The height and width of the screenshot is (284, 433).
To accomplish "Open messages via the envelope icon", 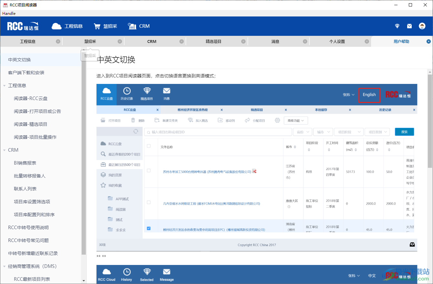I will (x=410, y=26).
